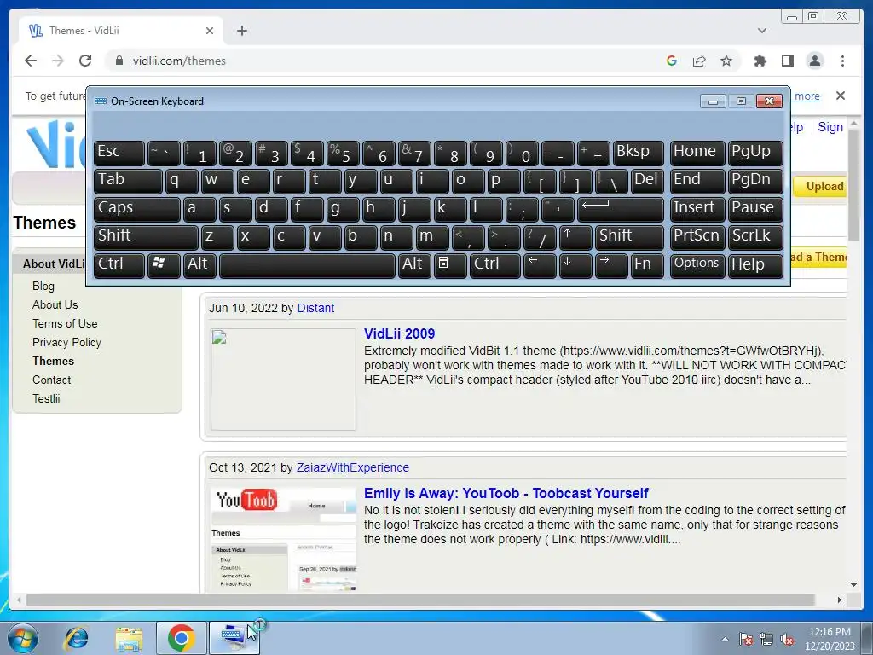Click the share page icon in address bar
Image resolution: width=873 pixels, height=655 pixels.
[x=699, y=61]
